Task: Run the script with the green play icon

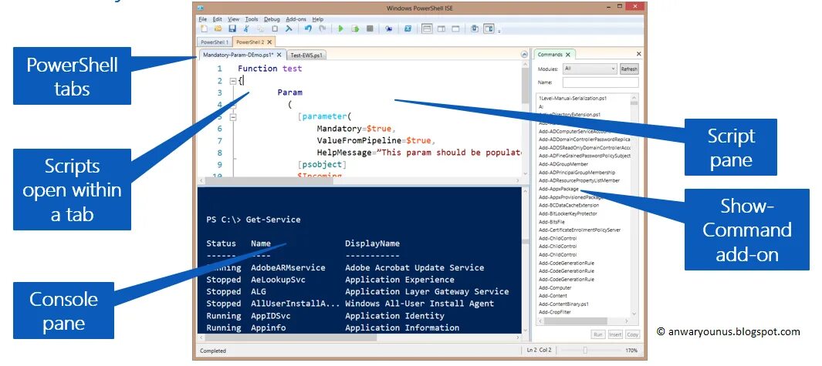Action: (x=340, y=29)
